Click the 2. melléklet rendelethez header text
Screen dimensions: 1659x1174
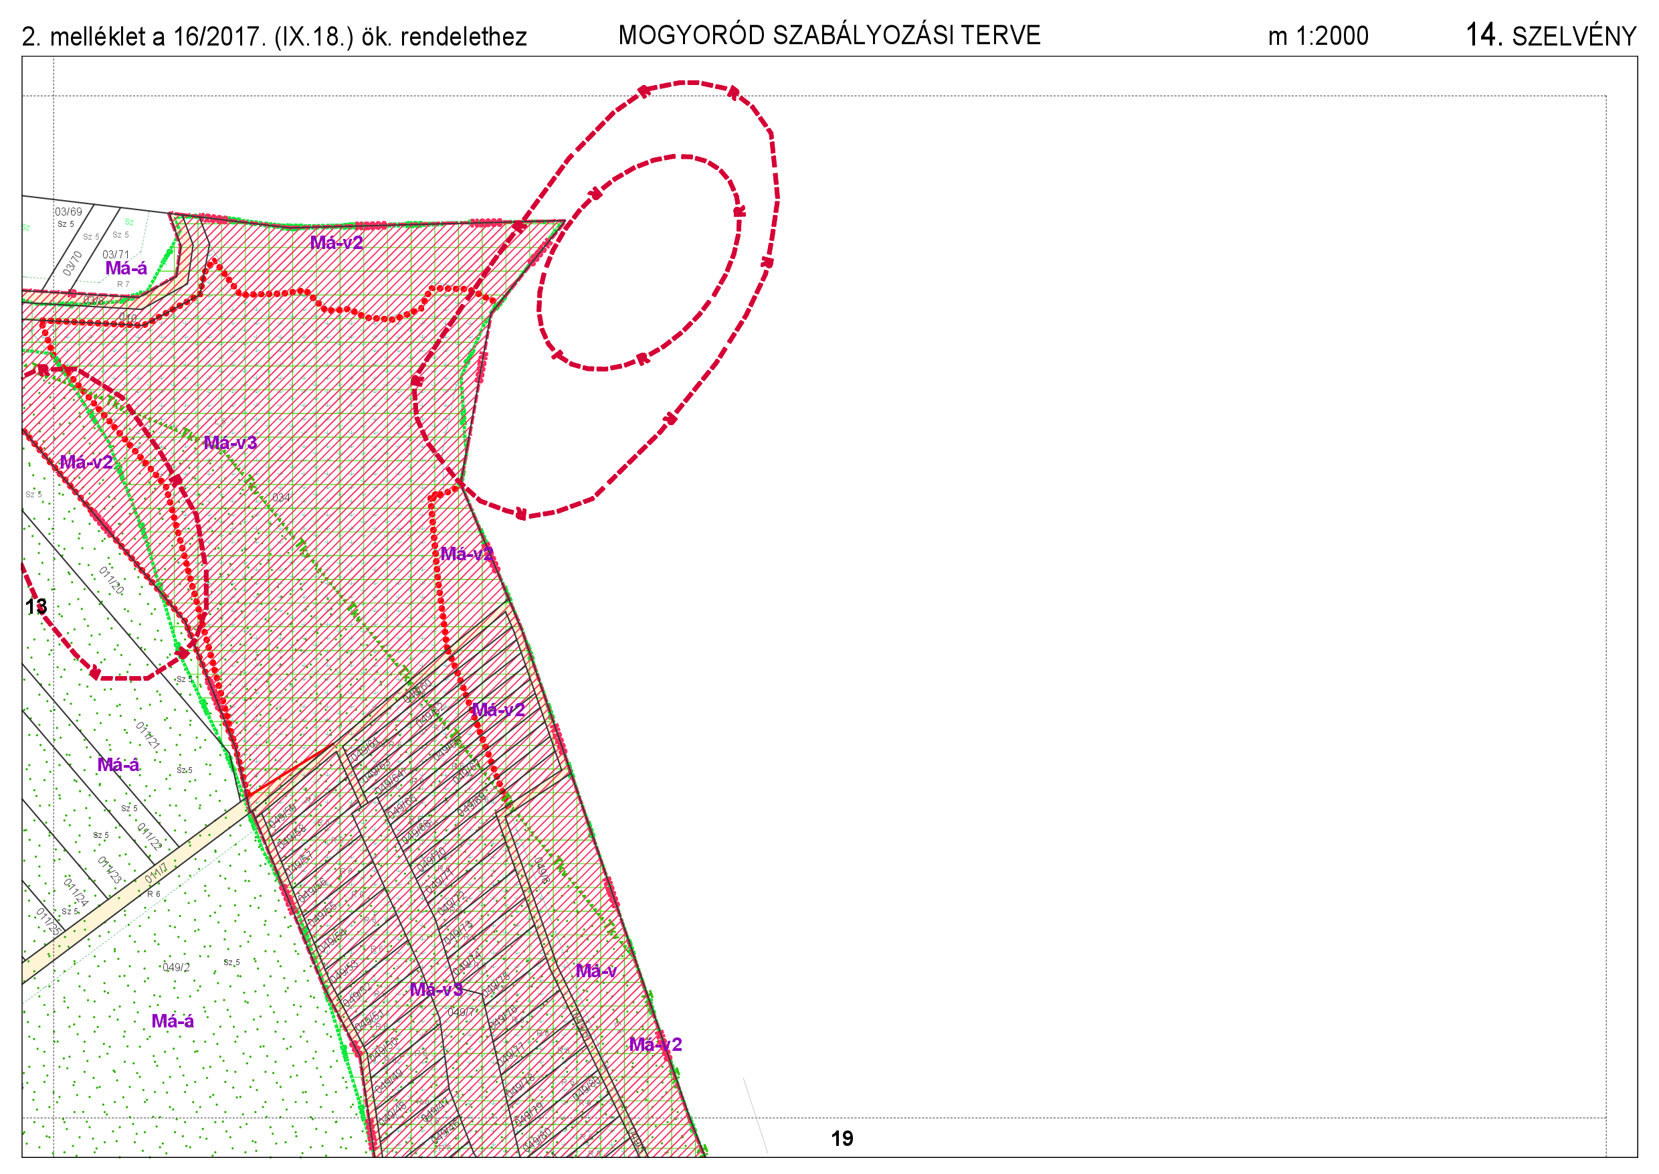coord(274,37)
